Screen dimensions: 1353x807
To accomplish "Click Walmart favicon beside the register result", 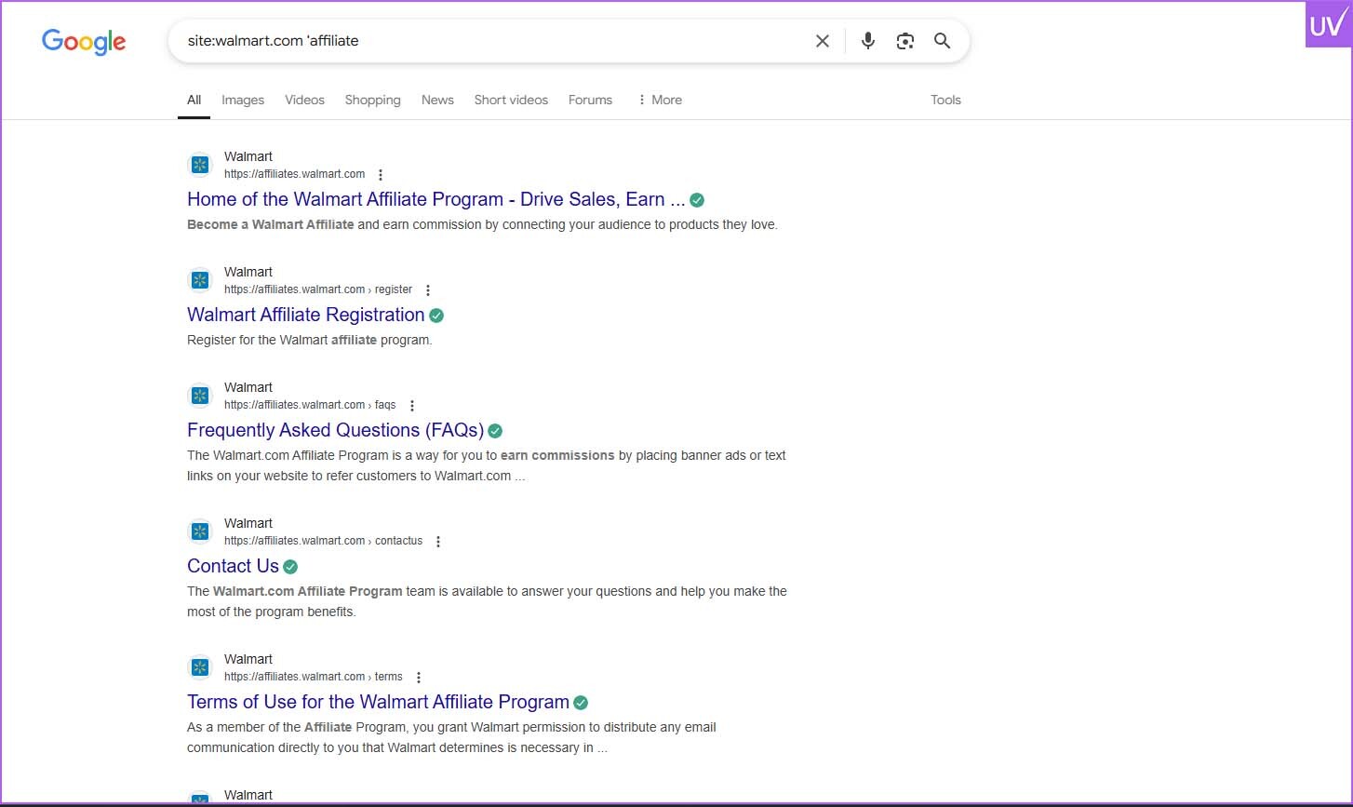I will [200, 280].
